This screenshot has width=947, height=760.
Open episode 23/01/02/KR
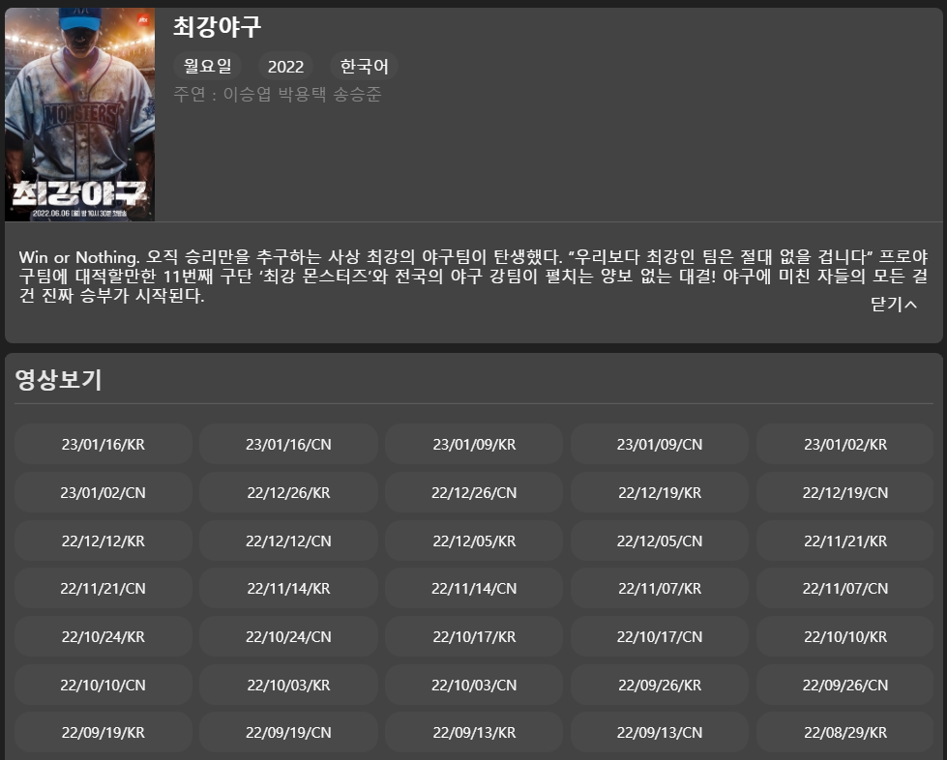pos(844,444)
